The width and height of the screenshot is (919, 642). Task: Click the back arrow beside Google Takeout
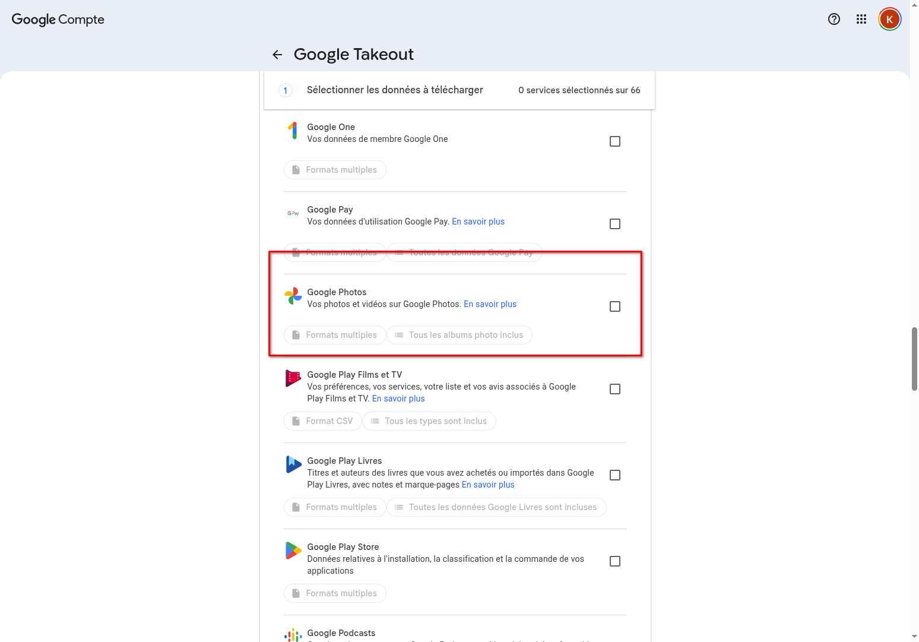point(277,55)
